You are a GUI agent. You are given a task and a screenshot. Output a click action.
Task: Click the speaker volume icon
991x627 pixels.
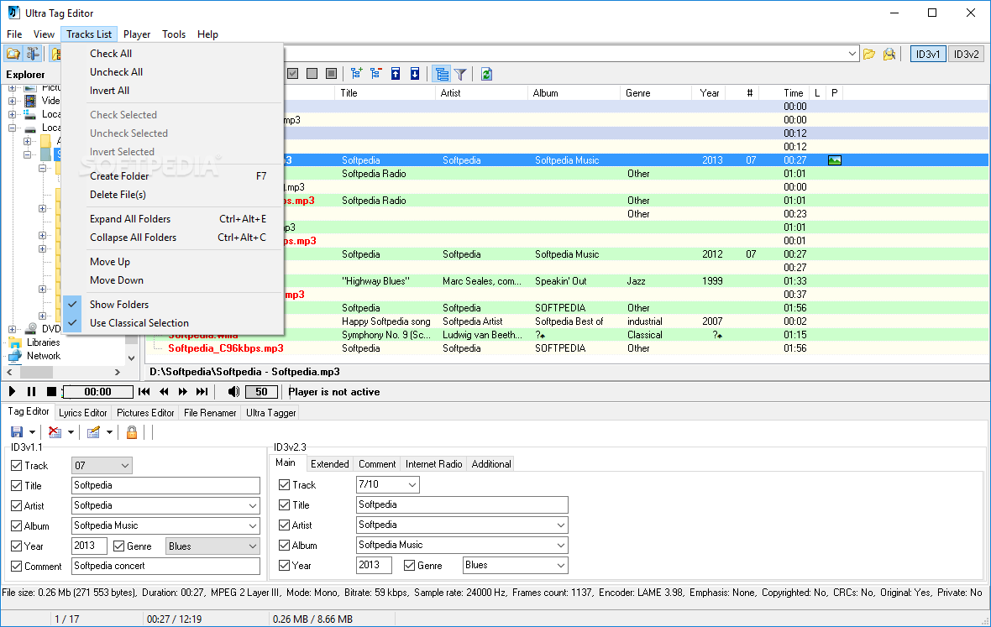(233, 391)
